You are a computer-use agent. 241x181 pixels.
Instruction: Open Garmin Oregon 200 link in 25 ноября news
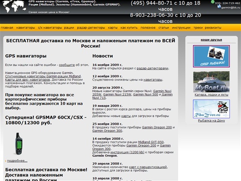[157, 127]
